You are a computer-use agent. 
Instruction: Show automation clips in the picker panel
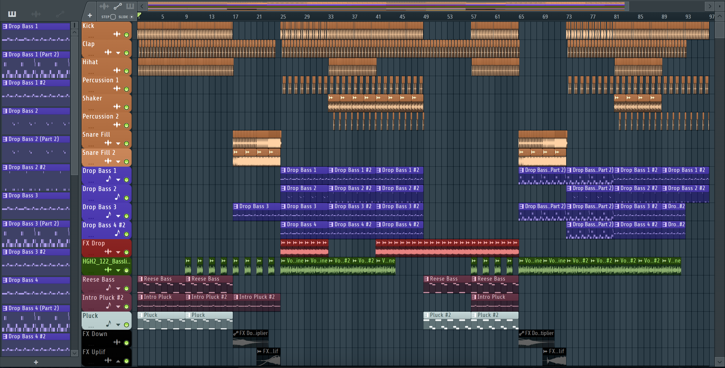60,14
